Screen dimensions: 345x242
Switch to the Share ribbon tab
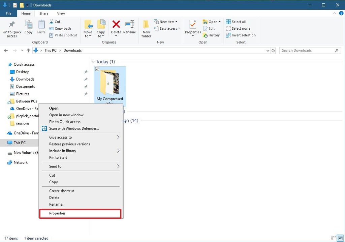pyautogui.click(x=43, y=13)
